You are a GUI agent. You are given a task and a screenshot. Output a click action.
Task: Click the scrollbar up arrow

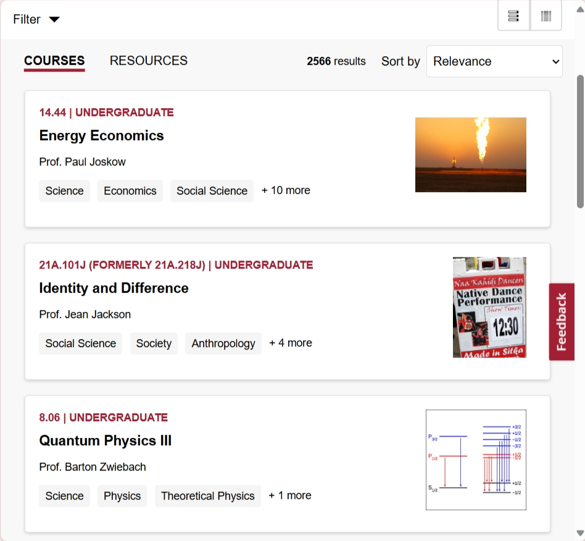coord(580,9)
